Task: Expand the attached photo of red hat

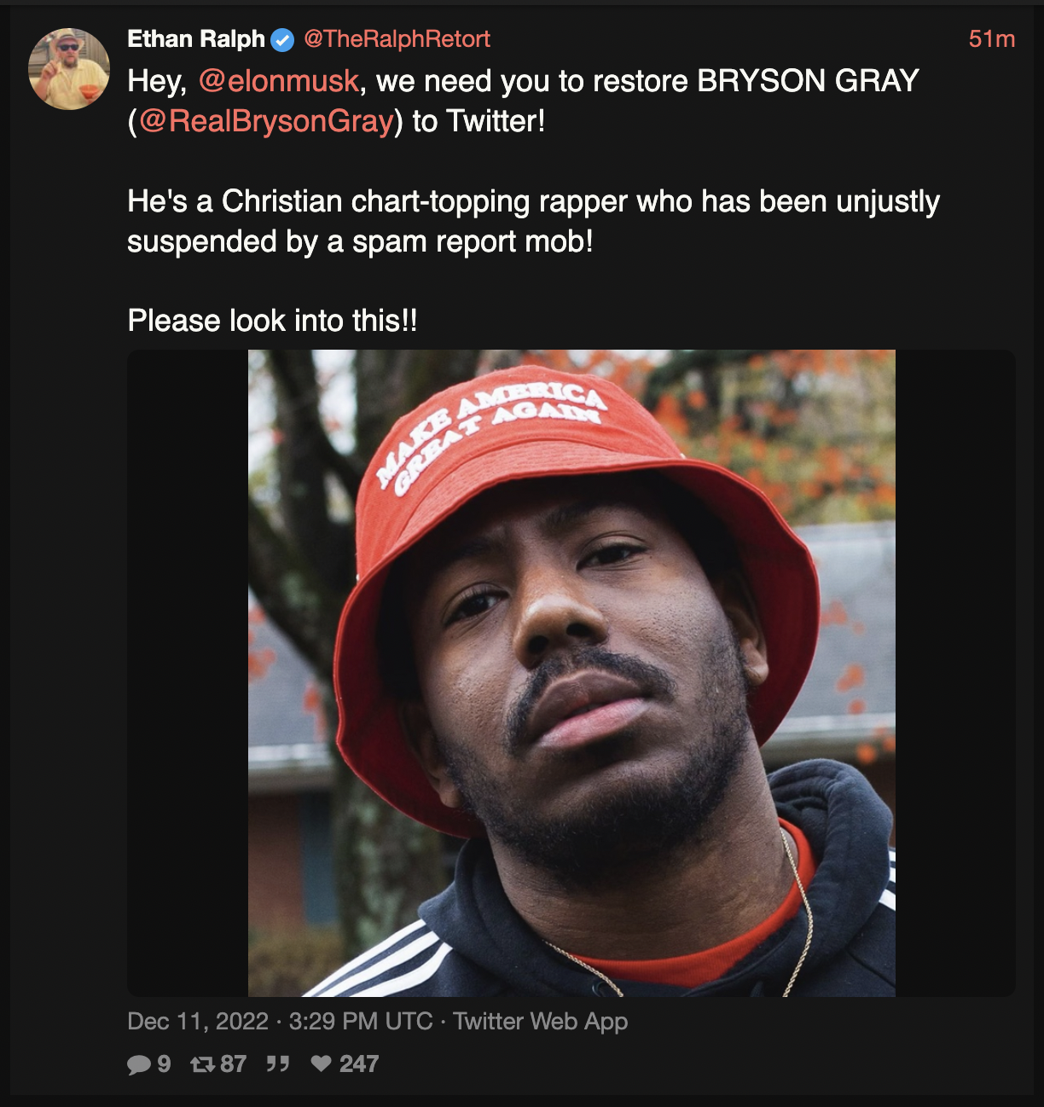Action: (571, 673)
